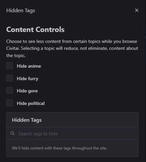This screenshot has width=146, height=162.
Task: Click the 'Hide gore' label
Action: click(x=27, y=91)
